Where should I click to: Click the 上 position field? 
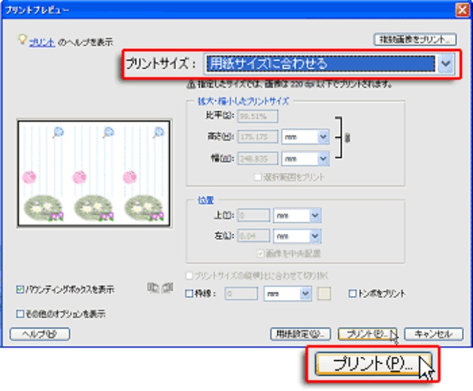254,215
